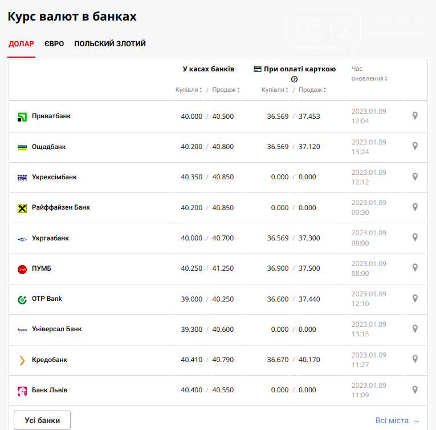
Task: Open map location for Райффайзен Банк
Action: 415,207
